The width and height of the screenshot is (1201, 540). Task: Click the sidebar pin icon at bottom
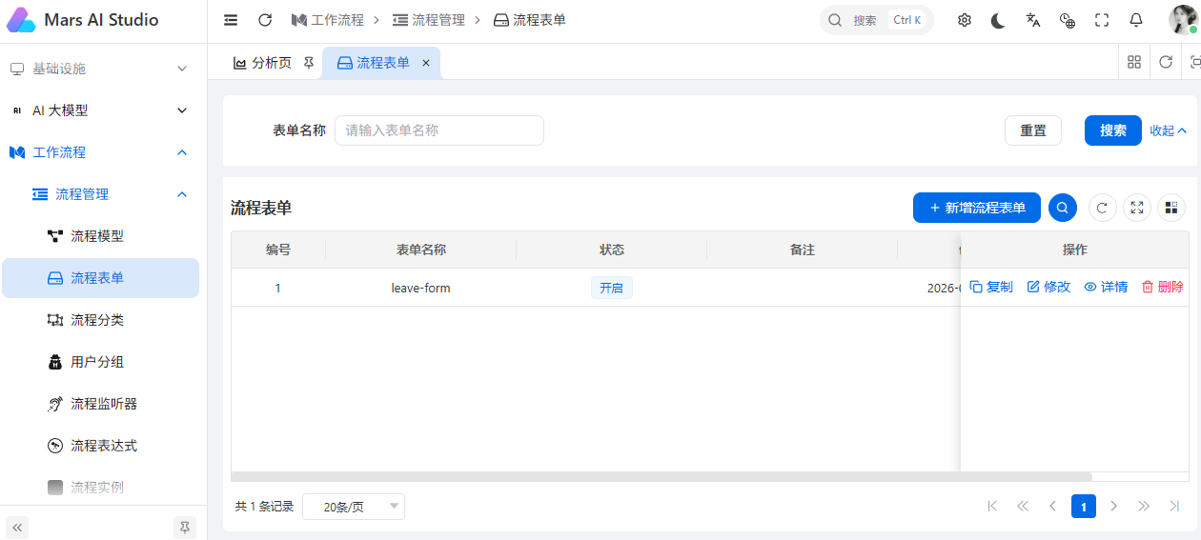[x=185, y=527]
